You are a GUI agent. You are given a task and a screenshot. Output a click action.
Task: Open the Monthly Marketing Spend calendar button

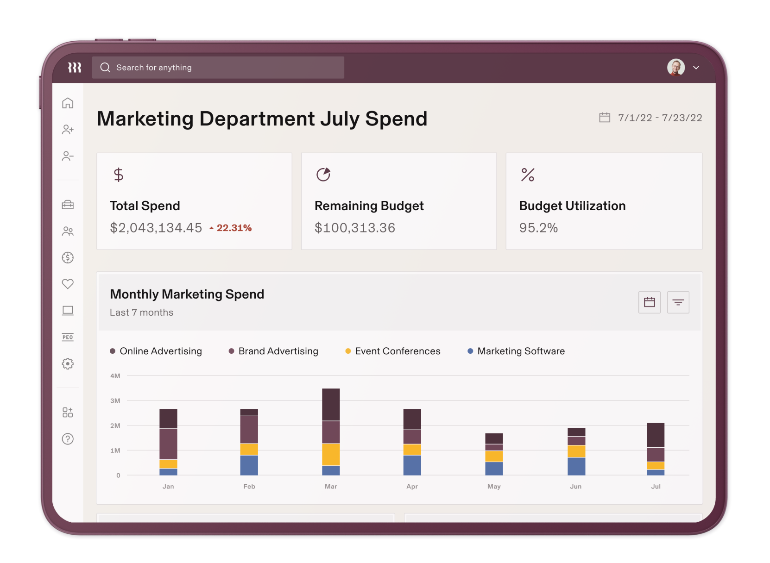coord(649,302)
